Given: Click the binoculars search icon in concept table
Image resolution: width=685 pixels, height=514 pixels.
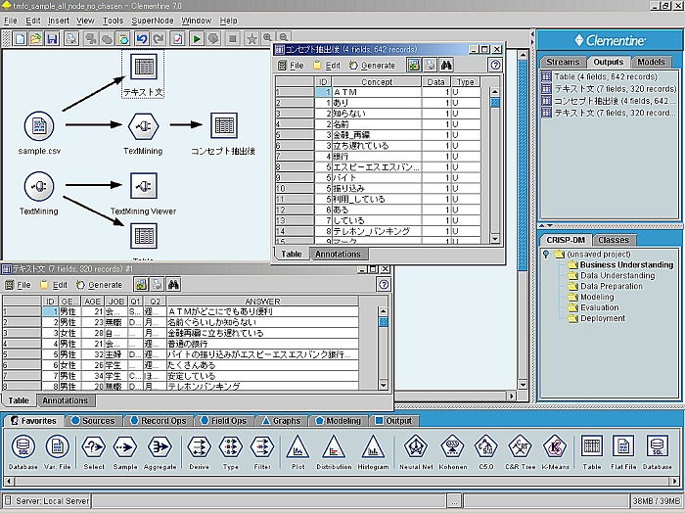Looking at the screenshot, I should 444,66.
